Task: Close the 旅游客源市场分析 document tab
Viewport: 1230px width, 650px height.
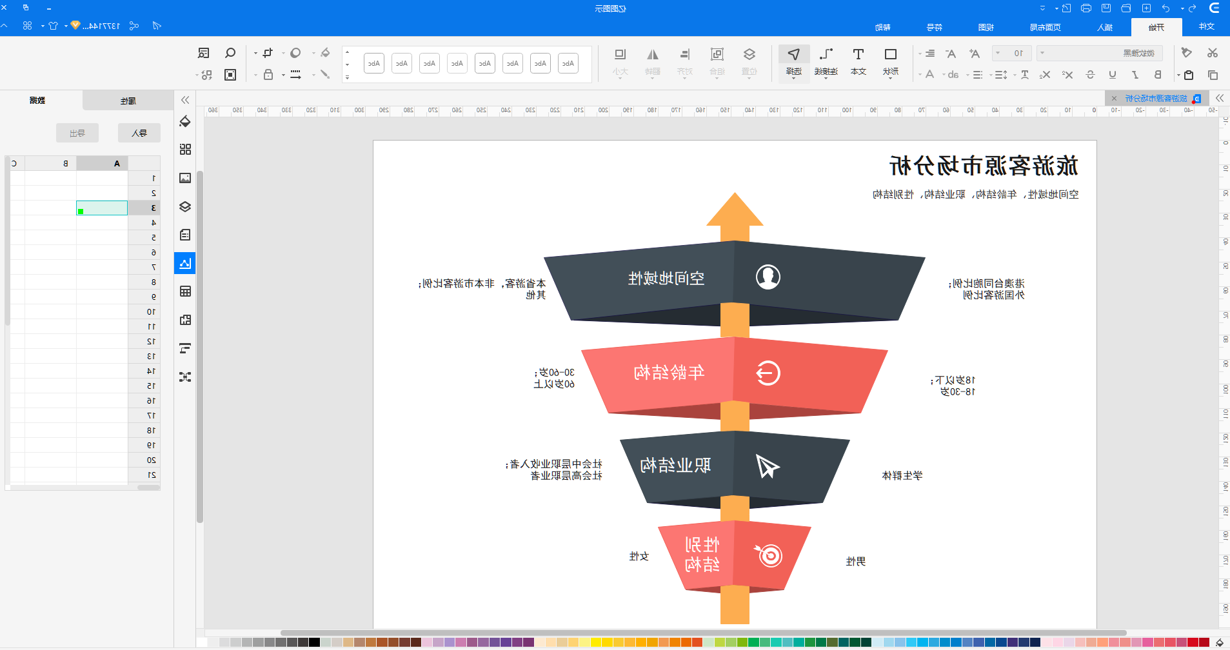Action: pos(1114,99)
